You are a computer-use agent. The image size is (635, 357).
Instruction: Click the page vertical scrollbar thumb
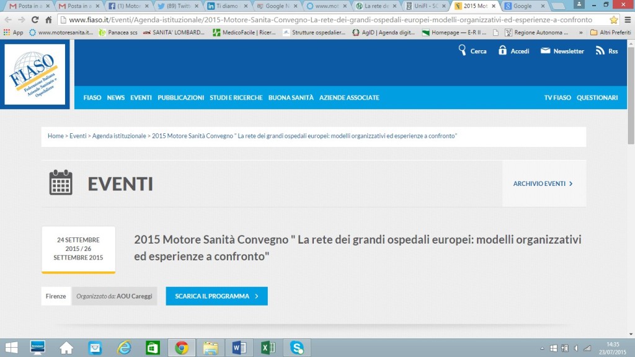(x=631, y=95)
